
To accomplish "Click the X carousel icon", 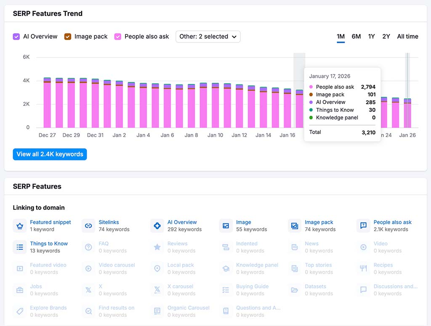I will tap(157, 289).
